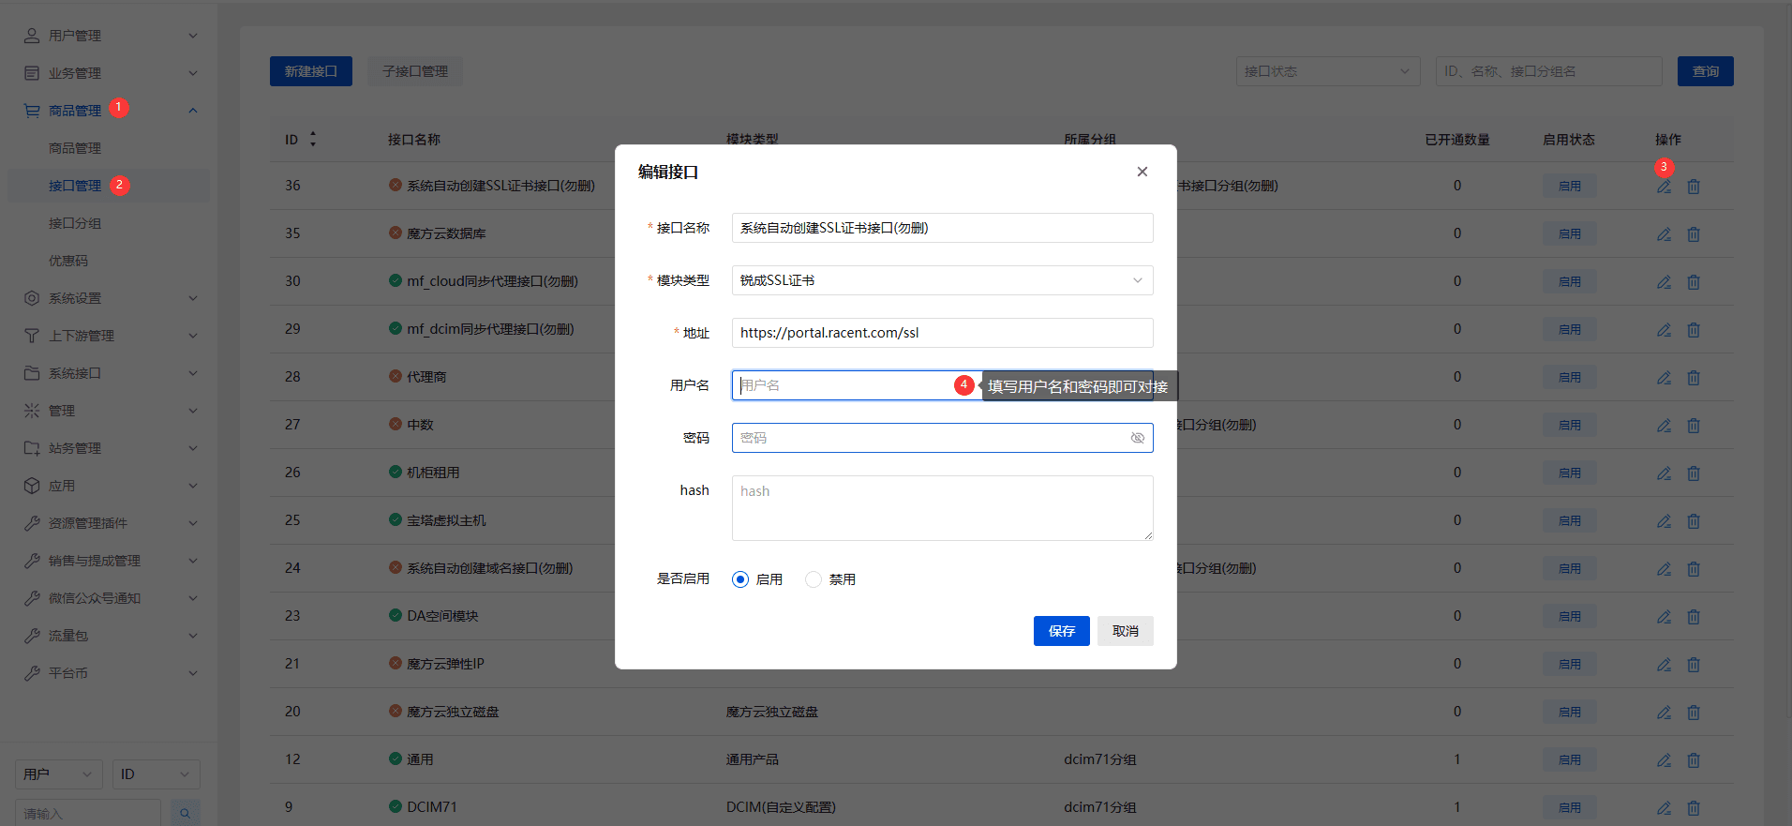Click delete trash icon for row 30
Viewport: 1792px width, 826px height.
(1694, 282)
